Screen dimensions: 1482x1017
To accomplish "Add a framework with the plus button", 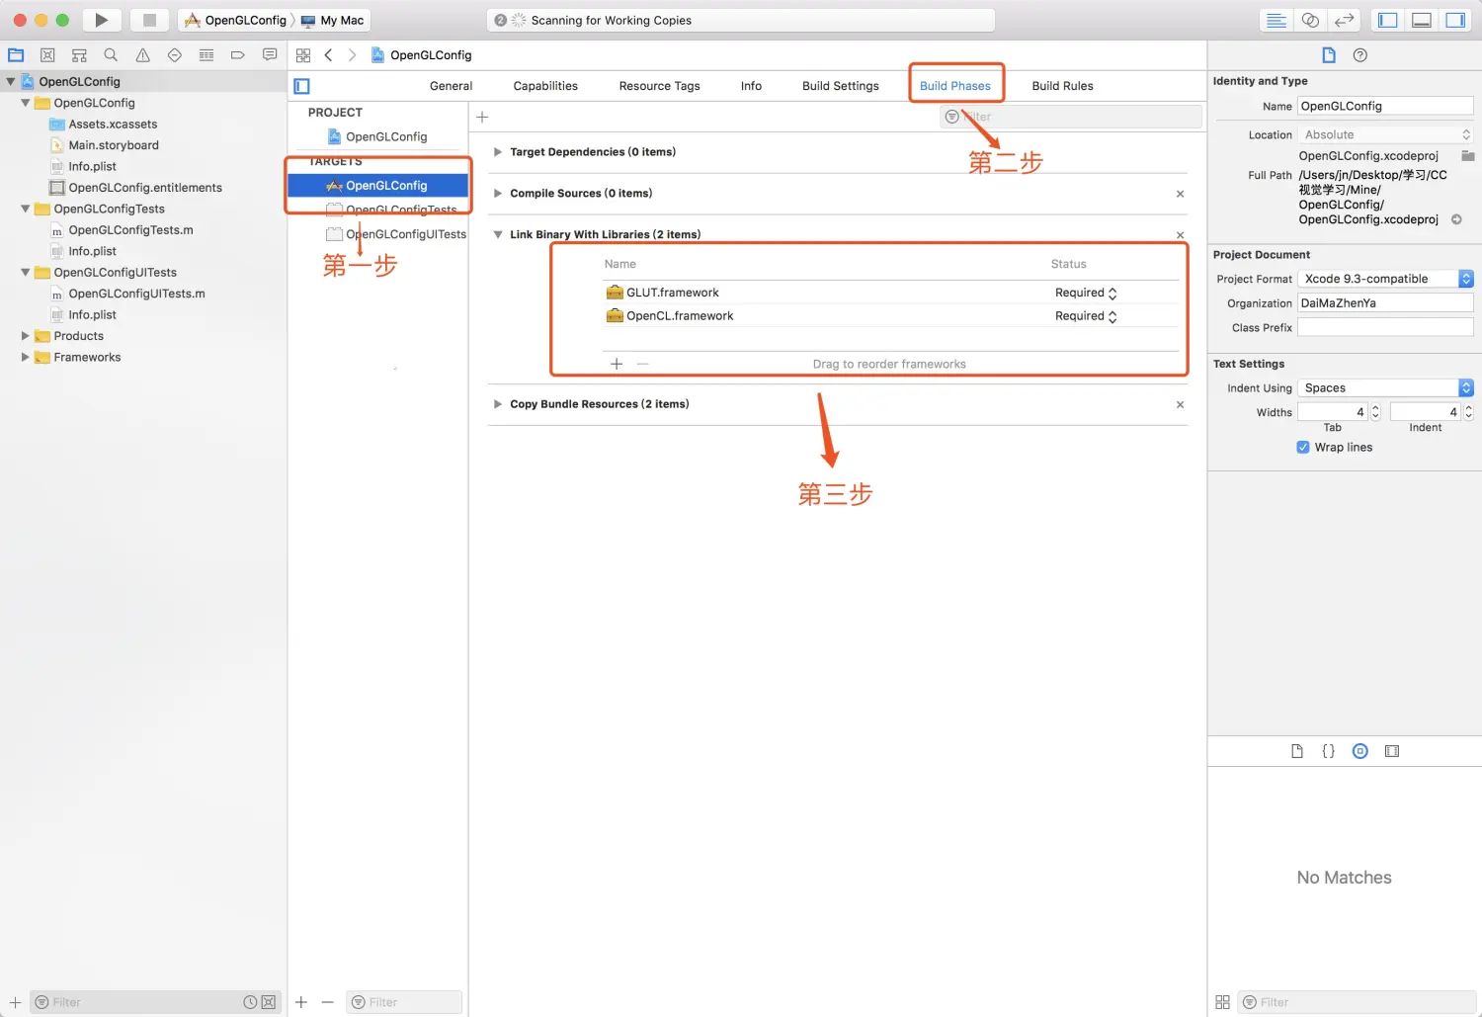I will click(x=617, y=364).
